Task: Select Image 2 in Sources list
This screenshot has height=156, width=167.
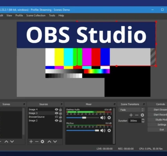Action: point(33,121)
